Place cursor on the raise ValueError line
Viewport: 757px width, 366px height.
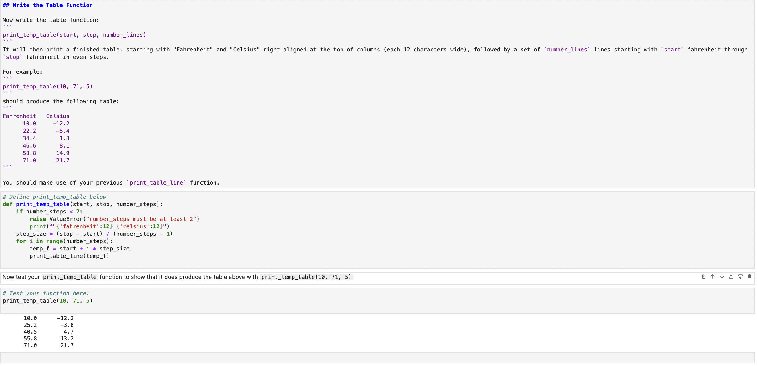tap(114, 219)
